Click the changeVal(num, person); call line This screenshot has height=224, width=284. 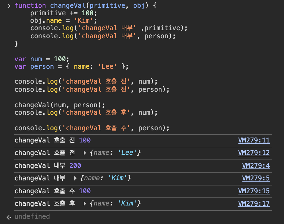click(x=60, y=105)
